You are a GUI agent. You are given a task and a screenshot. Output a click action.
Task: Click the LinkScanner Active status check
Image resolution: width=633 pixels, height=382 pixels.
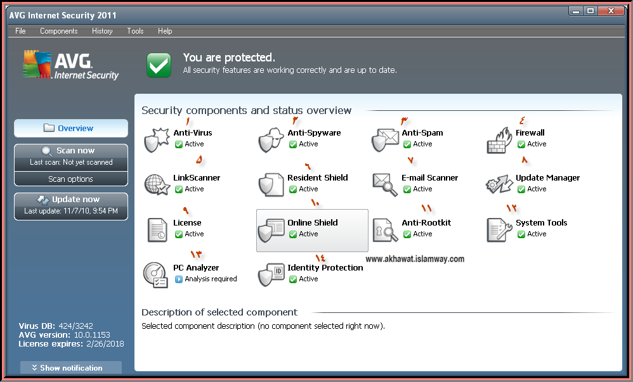click(x=178, y=189)
